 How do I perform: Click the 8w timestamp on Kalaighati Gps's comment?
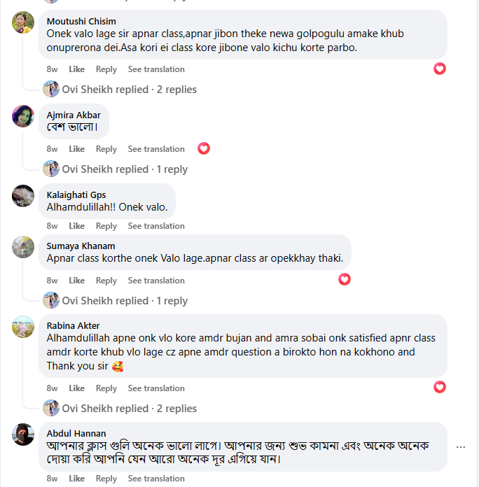pos(53,226)
